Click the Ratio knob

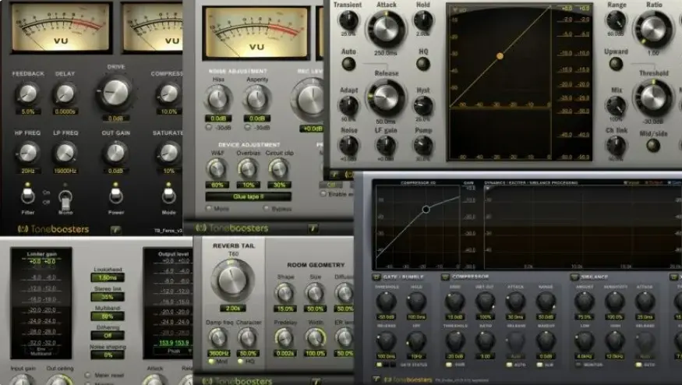[x=653, y=30]
